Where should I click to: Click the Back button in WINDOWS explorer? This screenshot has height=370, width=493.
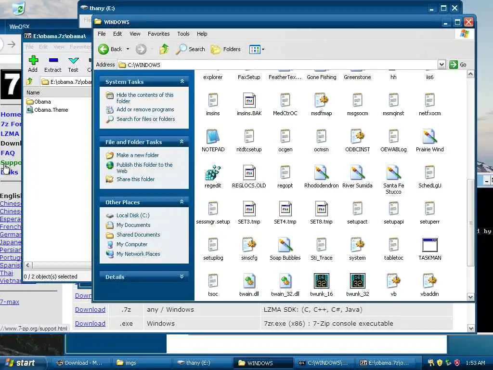110,49
